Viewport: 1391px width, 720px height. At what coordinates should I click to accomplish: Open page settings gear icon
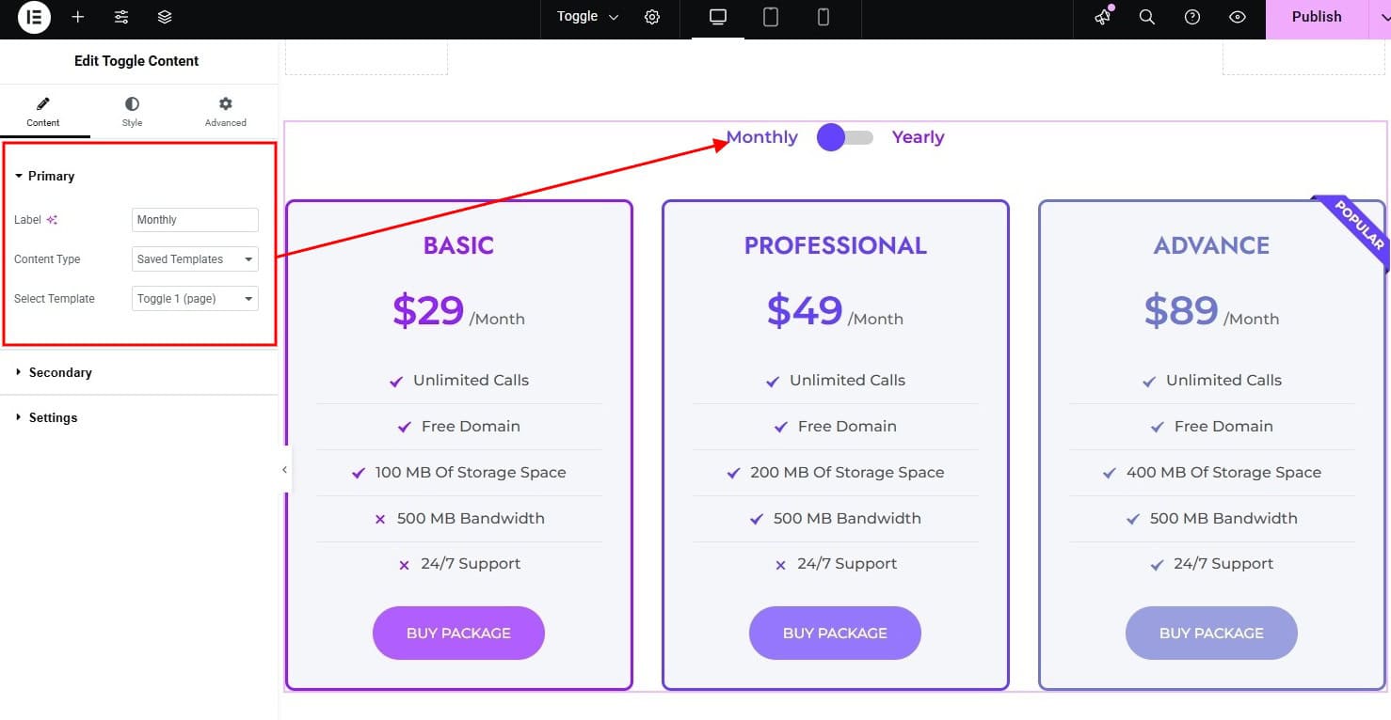[x=652, y=17]
